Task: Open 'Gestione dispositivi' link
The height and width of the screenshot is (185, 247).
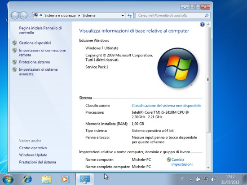Action: [x=35, y=43]
